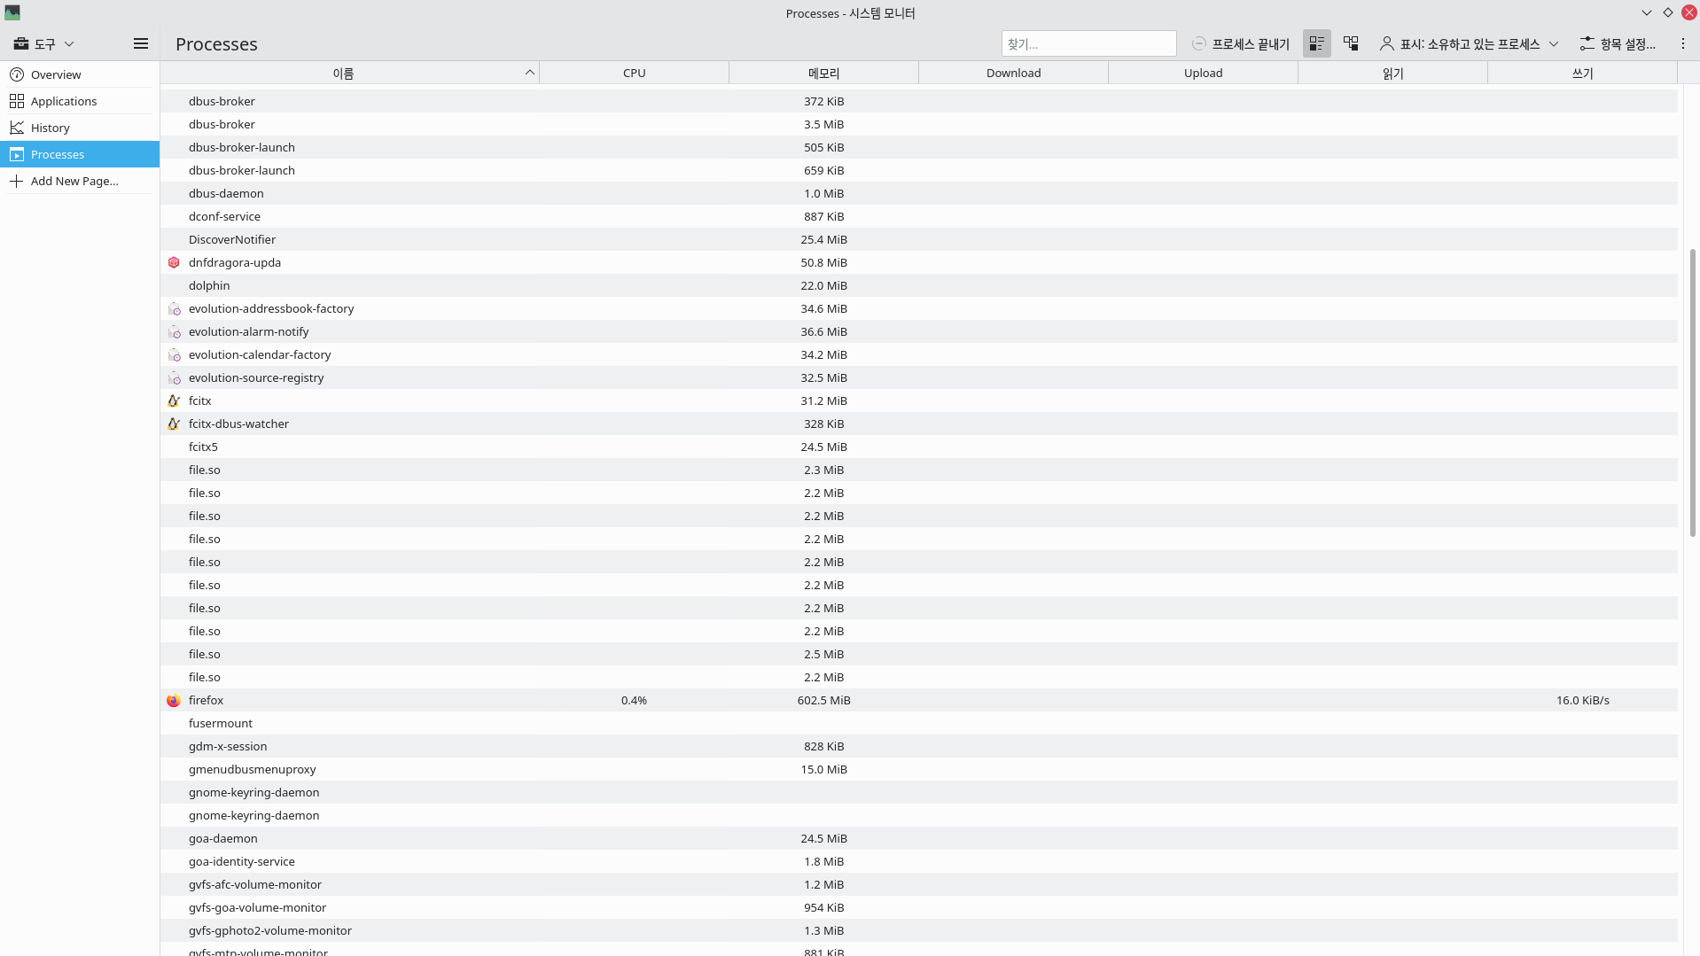Click firefox CPU value 0.4%
Screen dimensions: 1700x956
pyautogui.click(x=634, y=700)
